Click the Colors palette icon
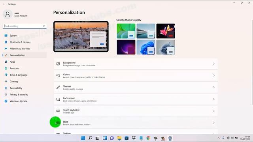The image size is (253, 142). [58, 75]
